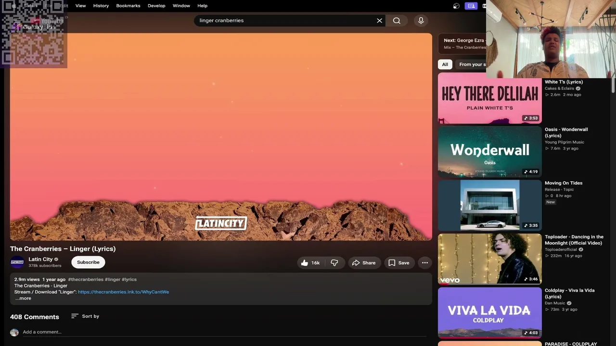This screenshot has width=616, height=346.
Task: Open the Latin City channel name link
Action: coord(40,259)
